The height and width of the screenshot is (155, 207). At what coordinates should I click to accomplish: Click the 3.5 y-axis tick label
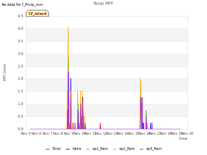pyautogui.click(x=20, y=41)
